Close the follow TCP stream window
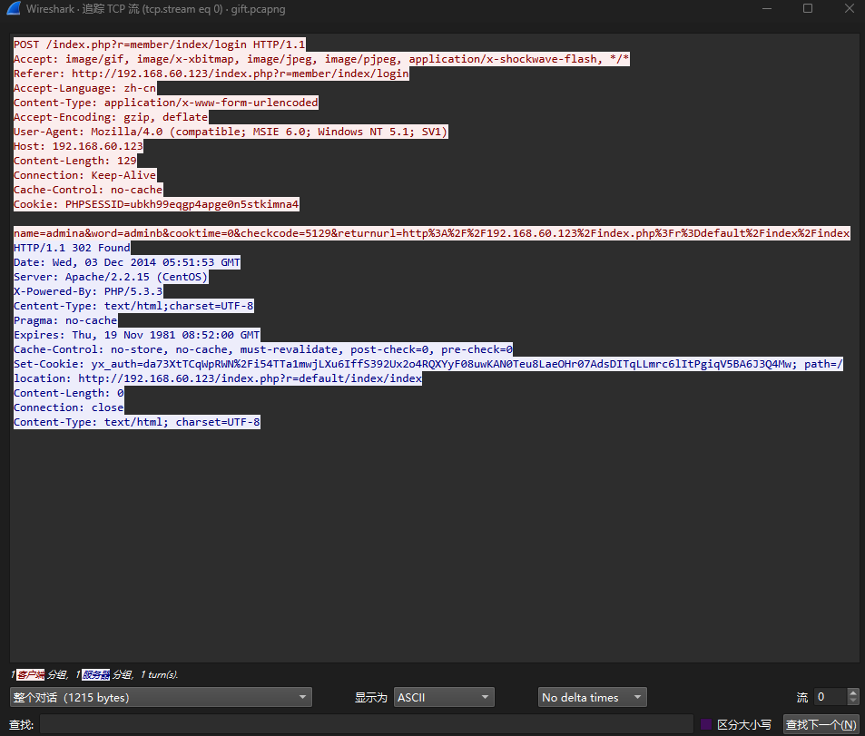865x736 pixels. [x=849, y=8]
